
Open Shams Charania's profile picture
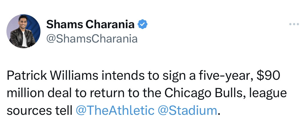pos(23,31)
